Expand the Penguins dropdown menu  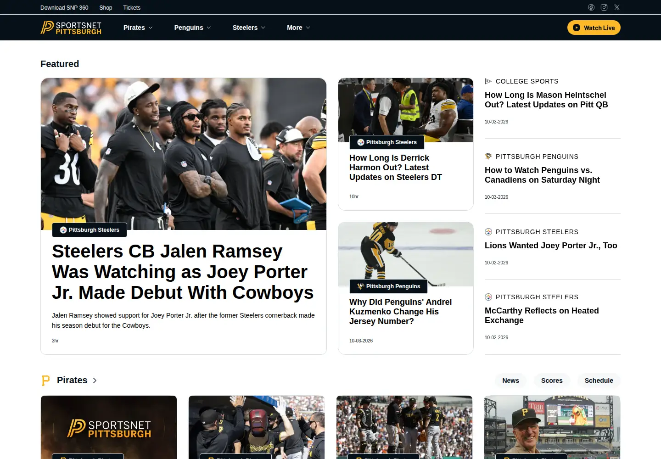[193, 28]
